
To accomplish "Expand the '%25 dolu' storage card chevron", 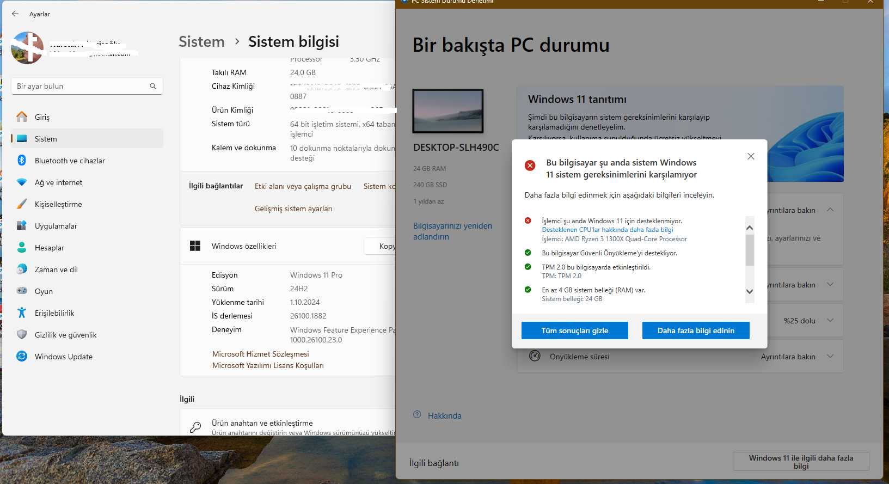I will (x=830, y=321).
